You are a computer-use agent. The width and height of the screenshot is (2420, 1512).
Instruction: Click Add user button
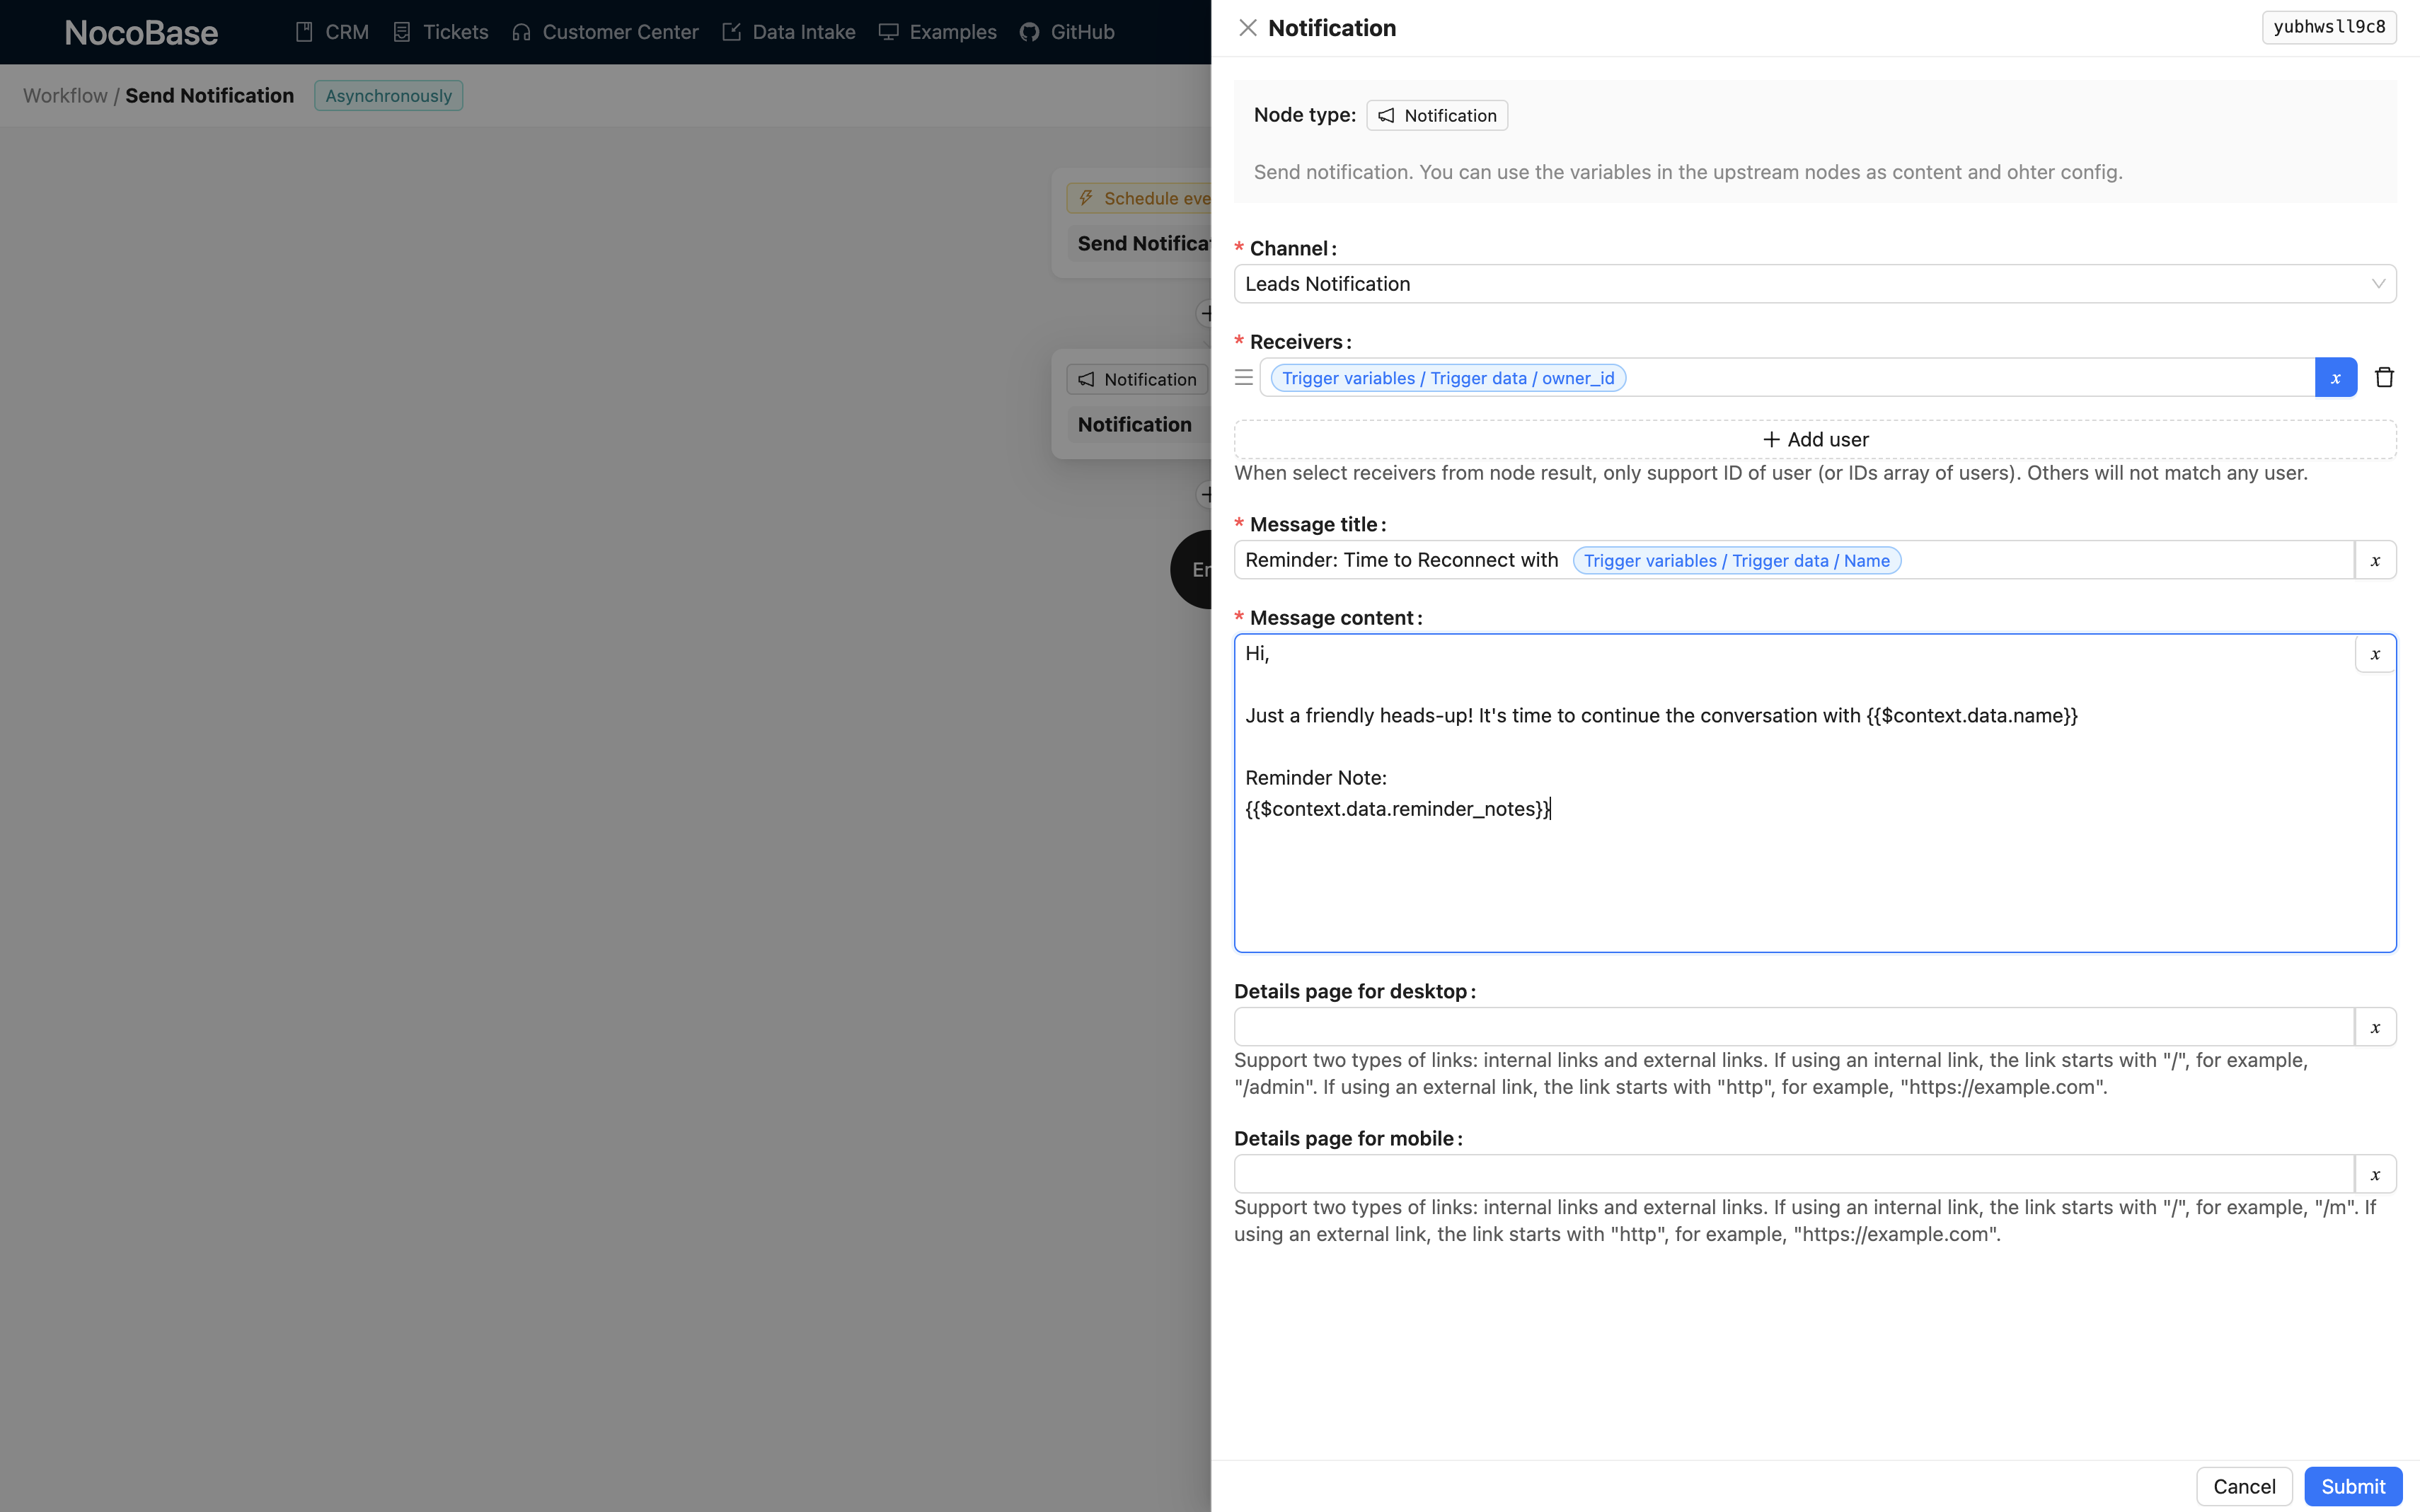coord(1814,440)
